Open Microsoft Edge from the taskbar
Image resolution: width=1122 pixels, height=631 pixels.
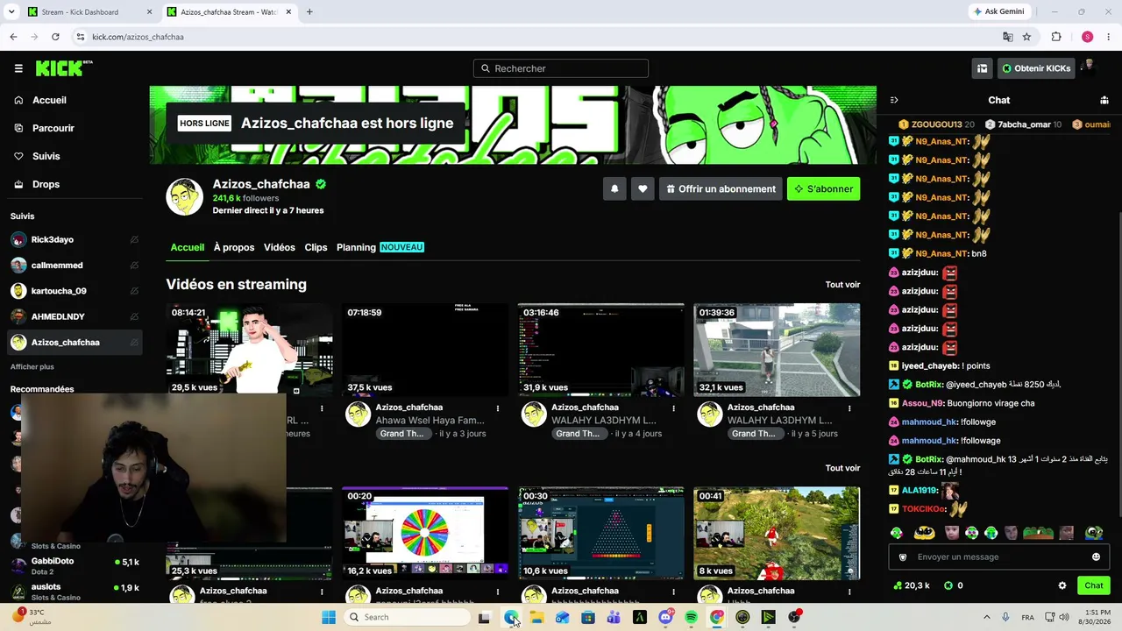coord(511,617)
